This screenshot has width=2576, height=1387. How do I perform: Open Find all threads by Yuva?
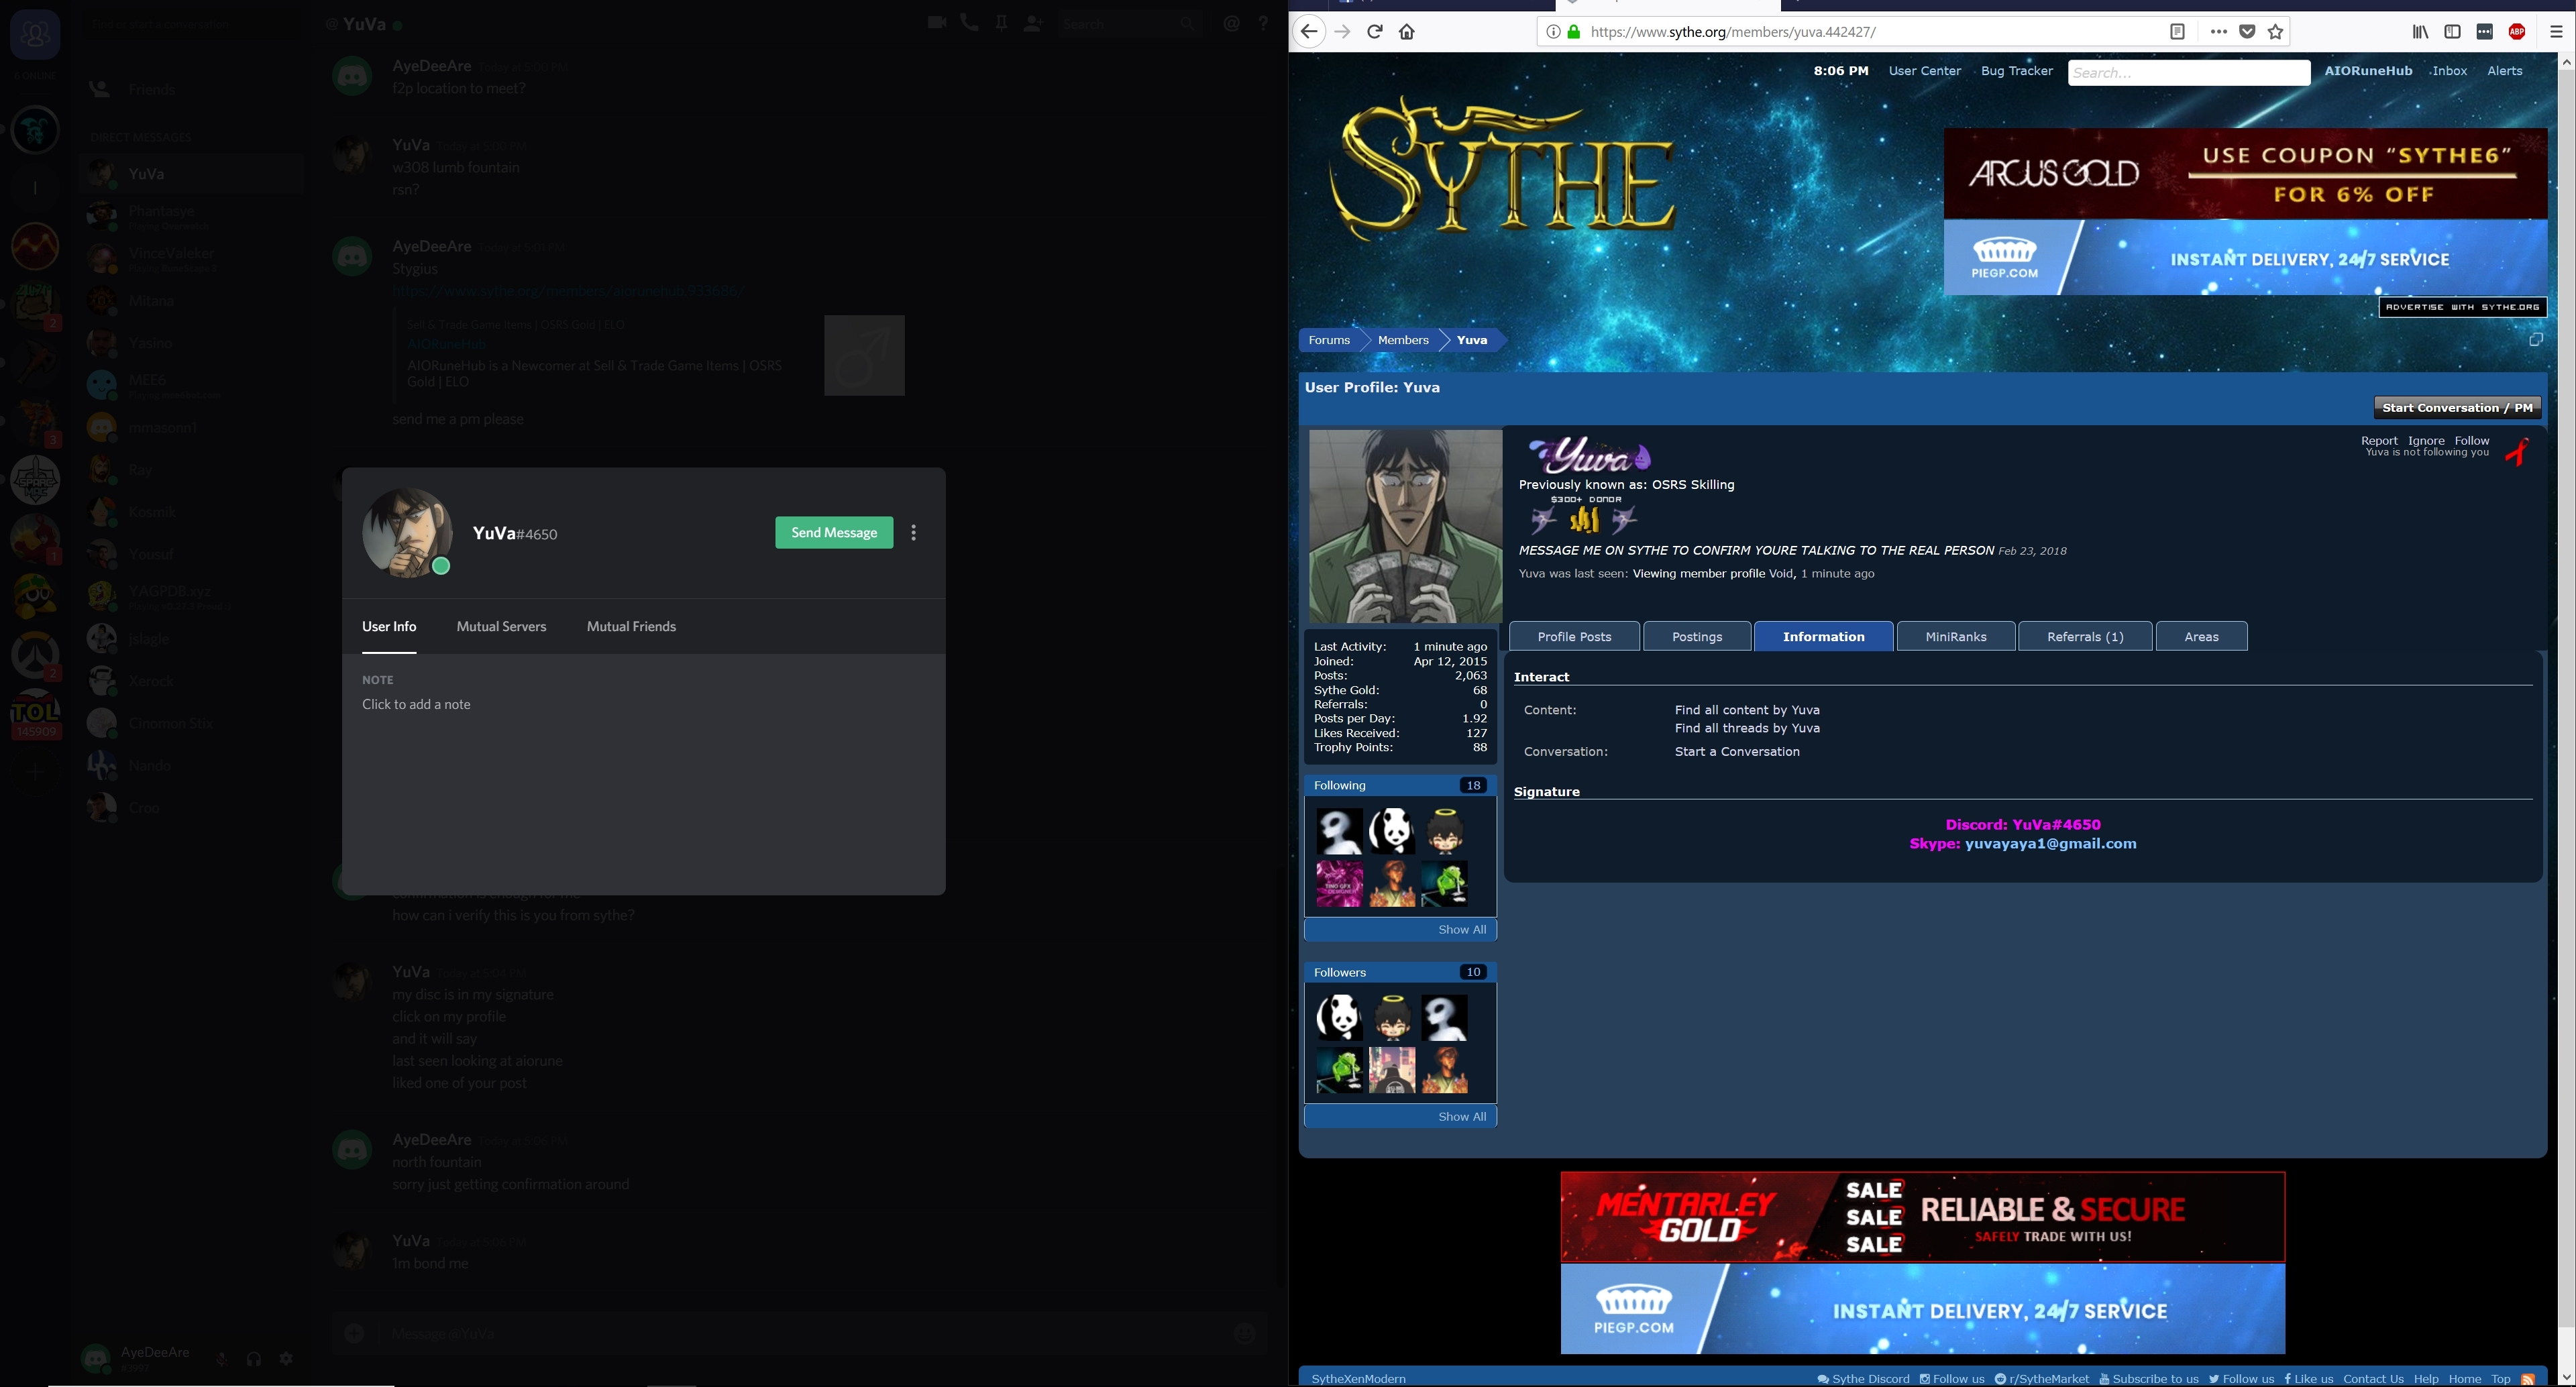coord(1747,729)
